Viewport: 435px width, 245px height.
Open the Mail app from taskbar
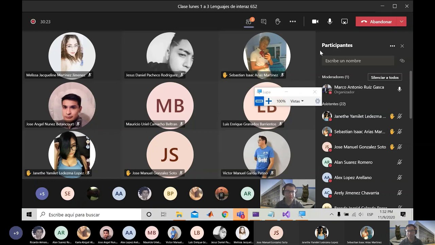pos(194,214)
